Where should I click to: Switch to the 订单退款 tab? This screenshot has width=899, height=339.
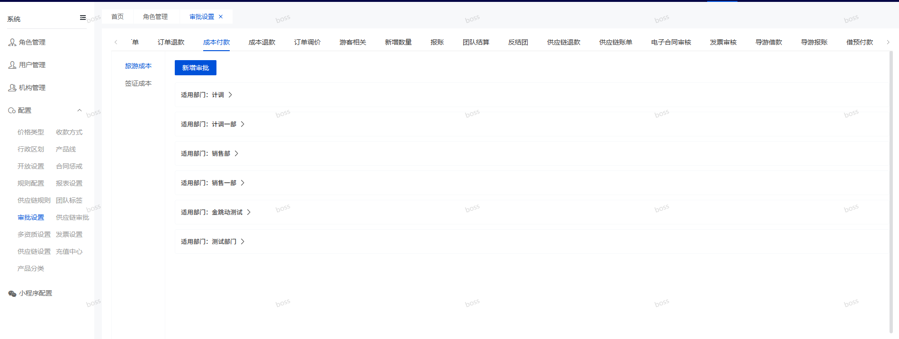point(171,42)
